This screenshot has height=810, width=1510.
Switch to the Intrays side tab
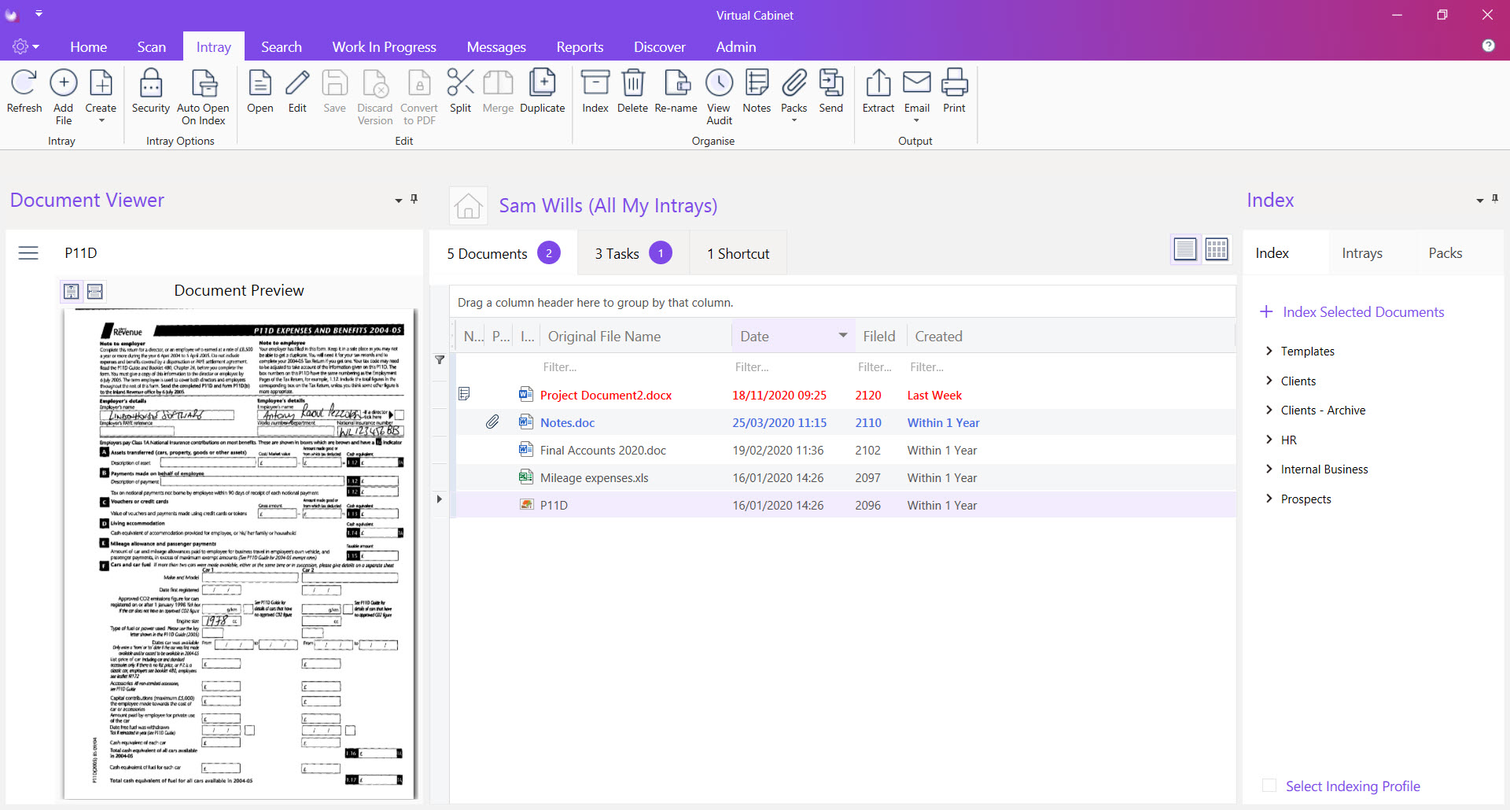(x=1362, y=252)
